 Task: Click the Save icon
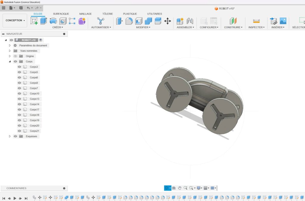pos(21,8)
